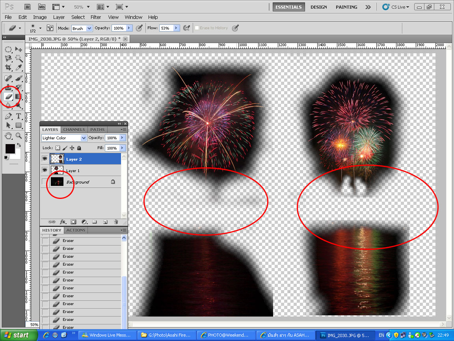Delete layer using the trash icon
This screenshot has width=454, height=341.
tap(116, 222)
